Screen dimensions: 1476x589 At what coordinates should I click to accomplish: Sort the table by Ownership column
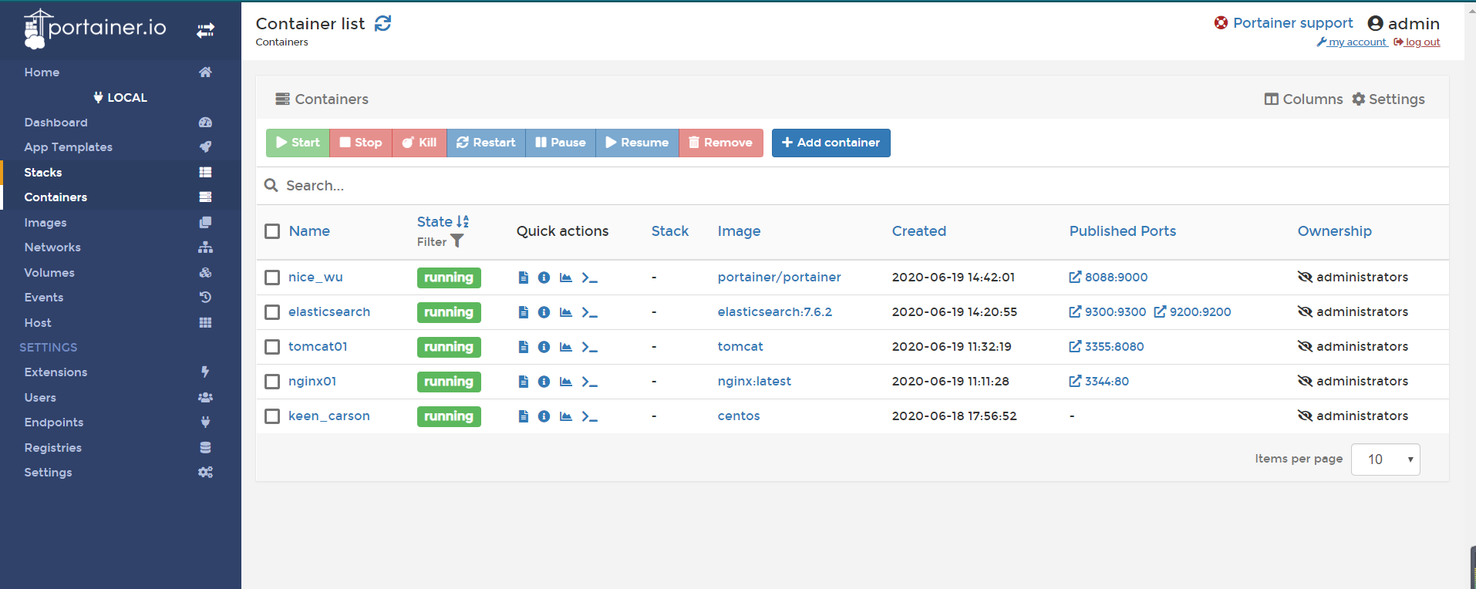(1334, 231)
